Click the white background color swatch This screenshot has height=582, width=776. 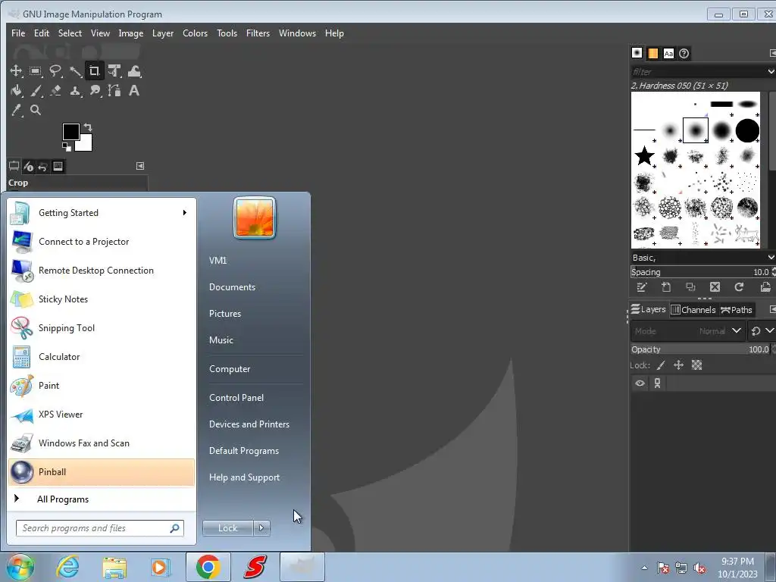pyautogui.click(x=85, y=144)
